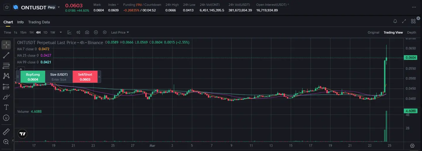Select the Text annotation tool
The height and width of the screenshot is (151, 422).
point(6,107)
